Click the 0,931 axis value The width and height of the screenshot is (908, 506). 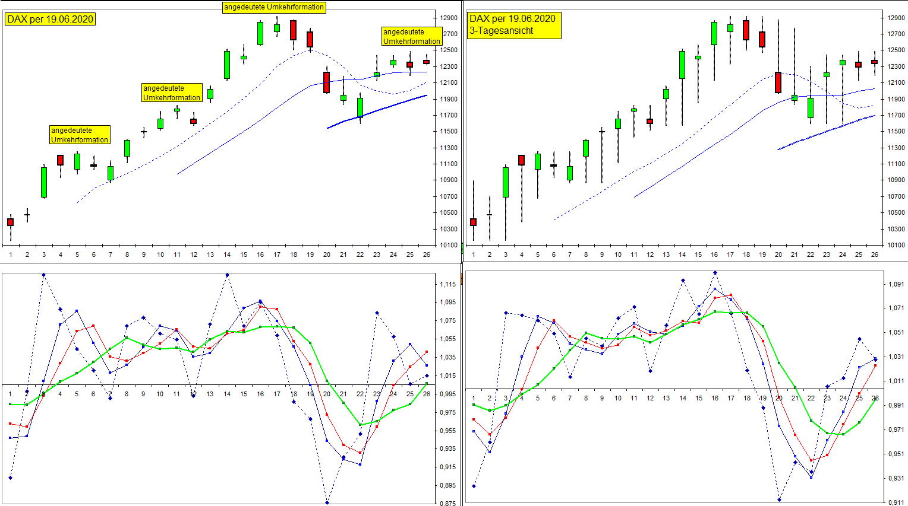(x=896, y=479)
